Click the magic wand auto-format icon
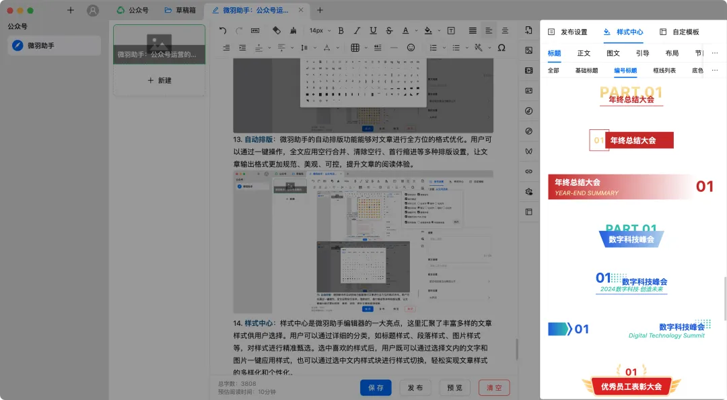 pyautogui.click(x=479, y=48)
